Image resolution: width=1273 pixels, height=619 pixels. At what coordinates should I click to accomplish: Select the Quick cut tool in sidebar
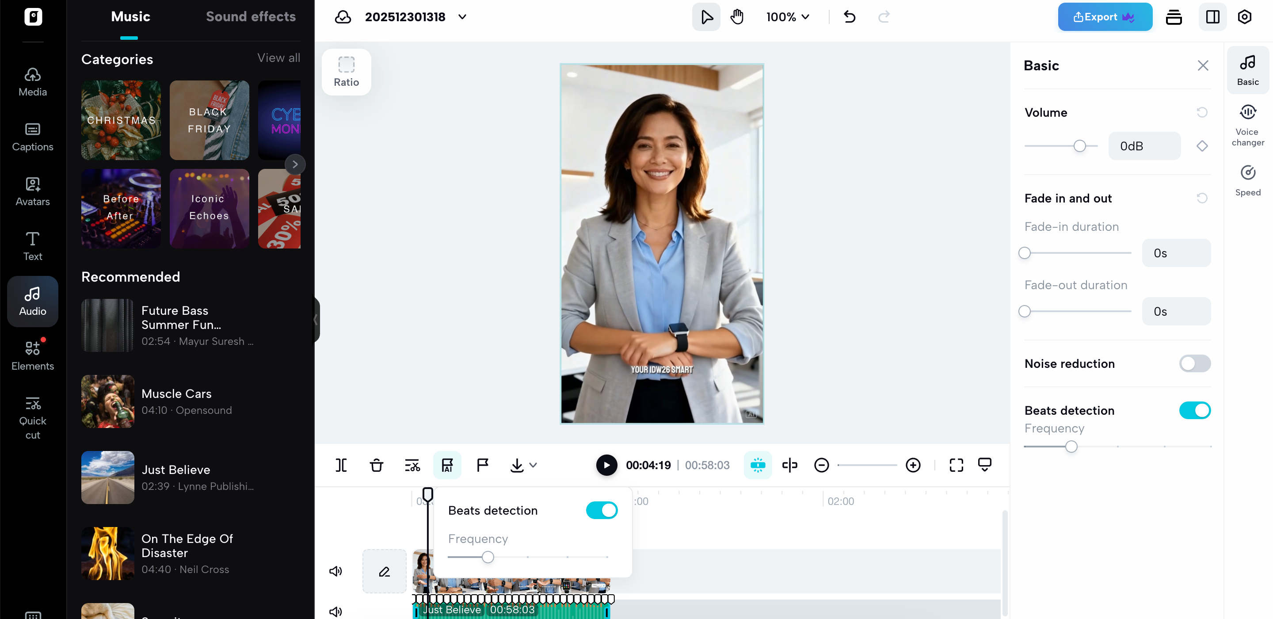click(x=32, y=417)
